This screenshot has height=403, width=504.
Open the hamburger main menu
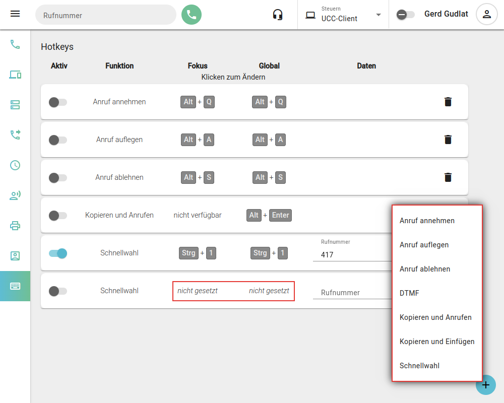(15, 14)
